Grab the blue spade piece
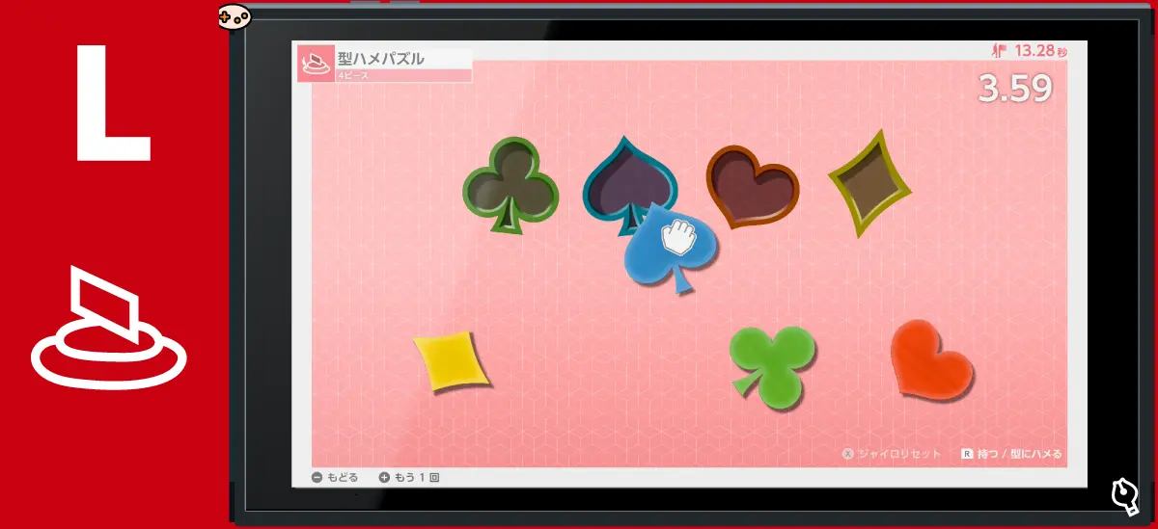Screen dimensions: 1158x529 pyautogui.click(x=669, y=249)
